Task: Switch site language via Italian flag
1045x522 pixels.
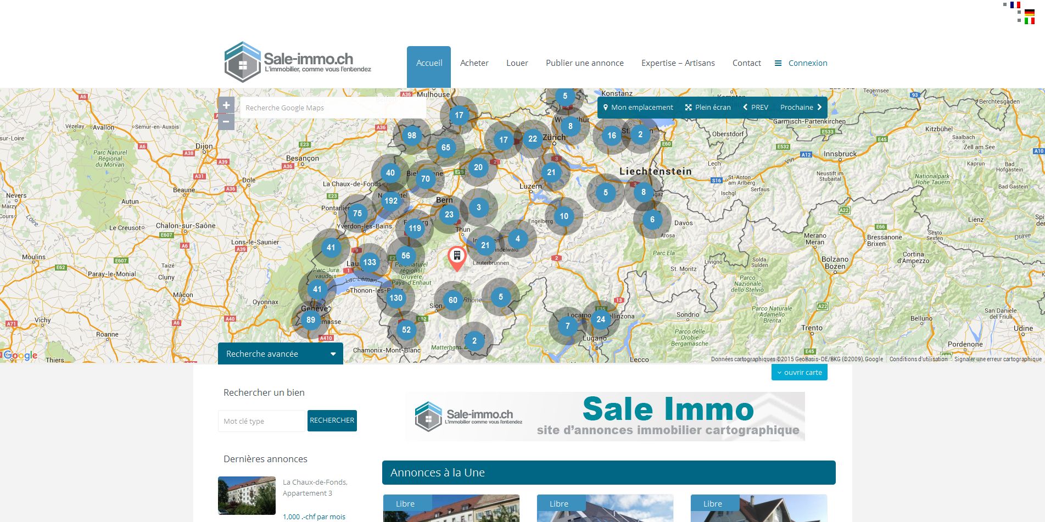Action: [1030, 21]
